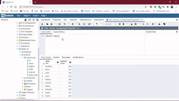Click the Find magnifier toolbar icon
Viewport: 179px width, 101px height.
click(65, 24)
